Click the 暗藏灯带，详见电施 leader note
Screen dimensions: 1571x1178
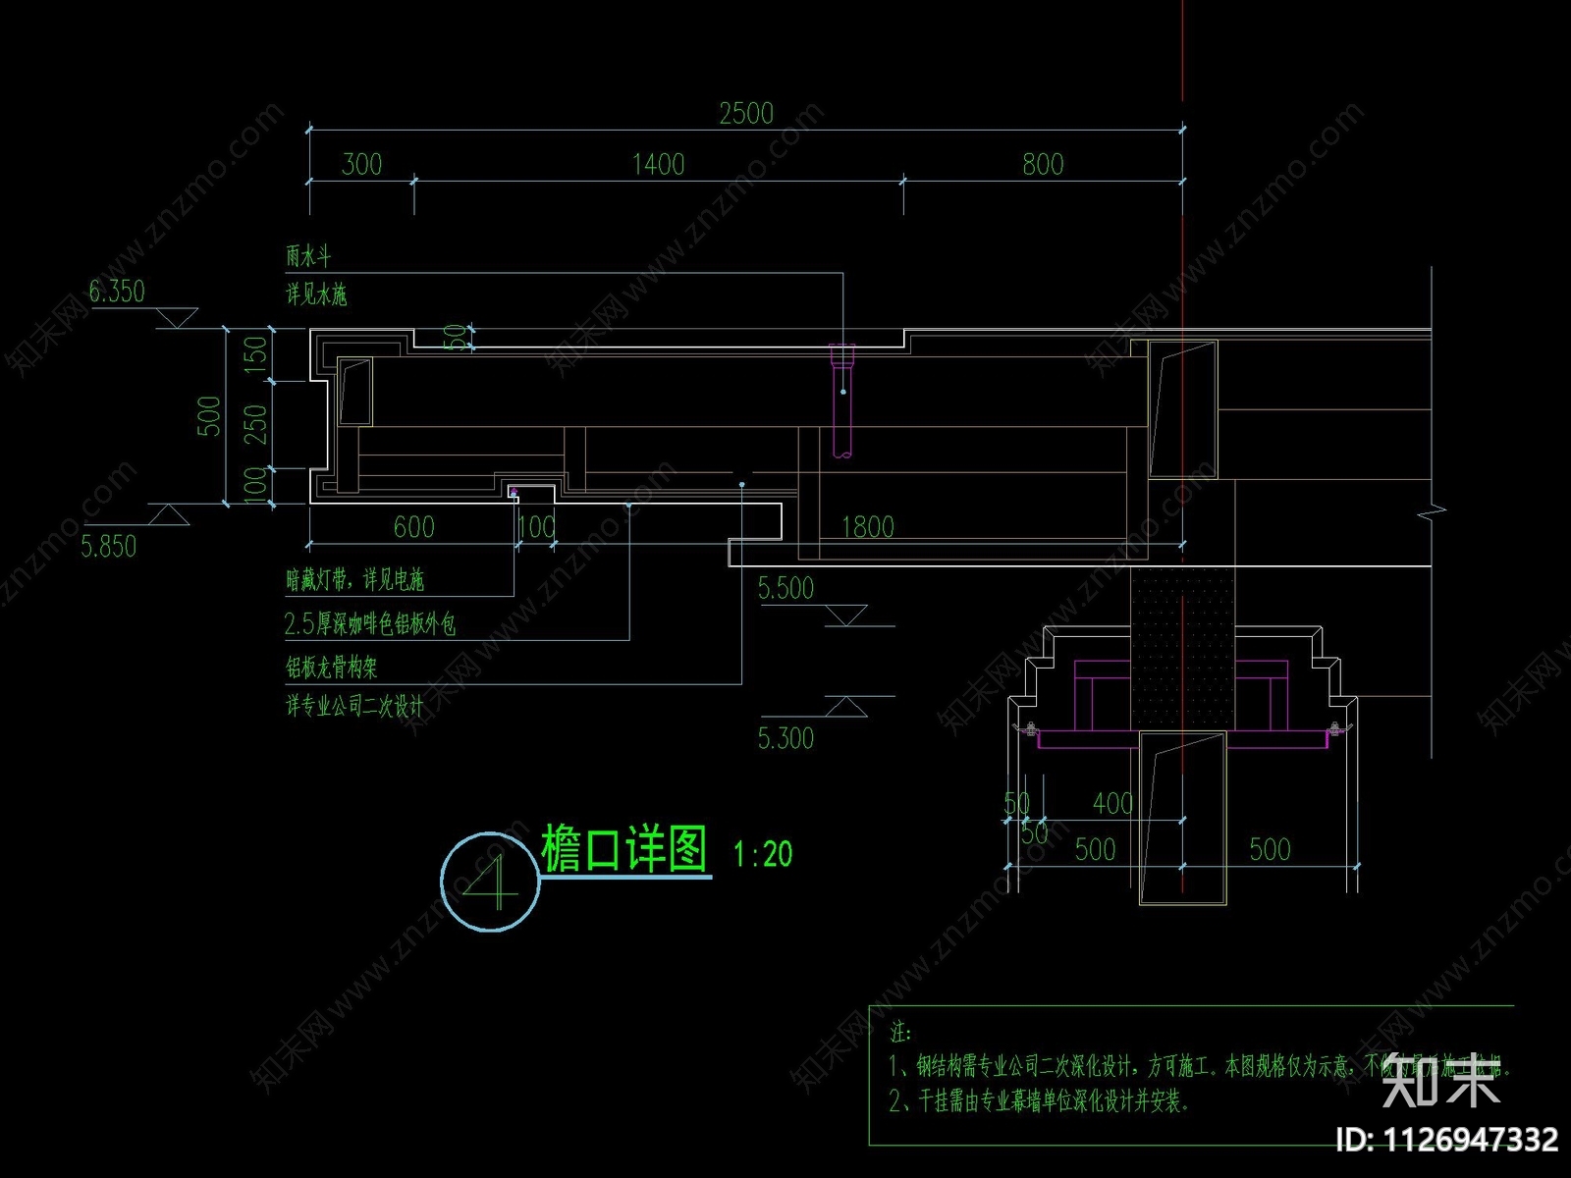tap(354, 579)
